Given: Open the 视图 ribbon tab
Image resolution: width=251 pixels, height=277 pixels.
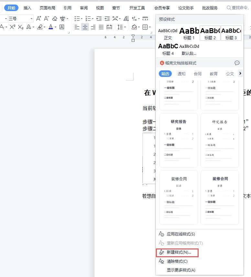Looking at the screenshot, I should (100, 8).
